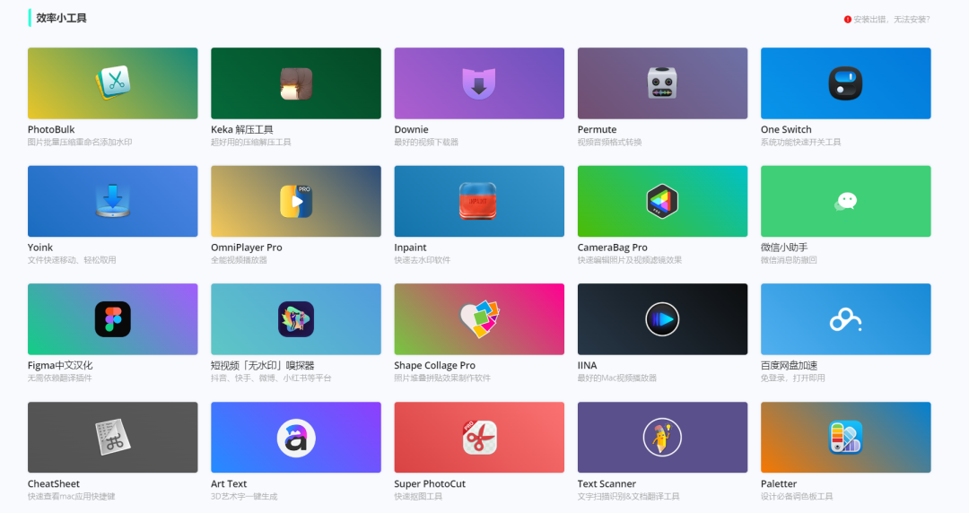This screenshot has height=513, width=969.
Task: Open the IINA player play icon
Action: tap(662, 319)
